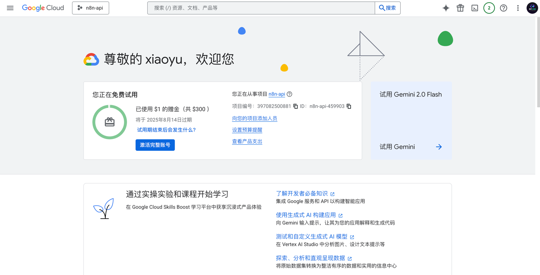
Task: Open the help question mark icon
Action: coord(503,8)
